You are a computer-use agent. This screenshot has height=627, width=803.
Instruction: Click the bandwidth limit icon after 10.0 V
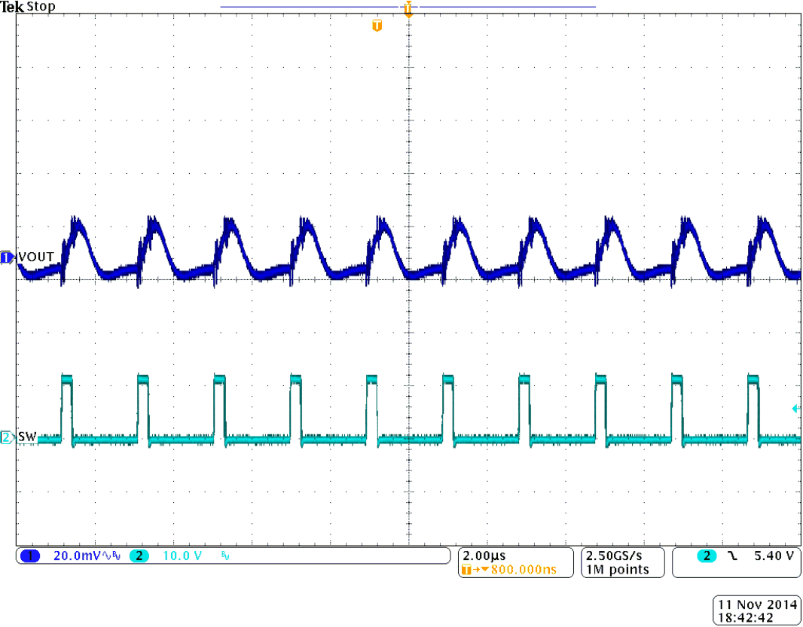click(x=224, y=556)
